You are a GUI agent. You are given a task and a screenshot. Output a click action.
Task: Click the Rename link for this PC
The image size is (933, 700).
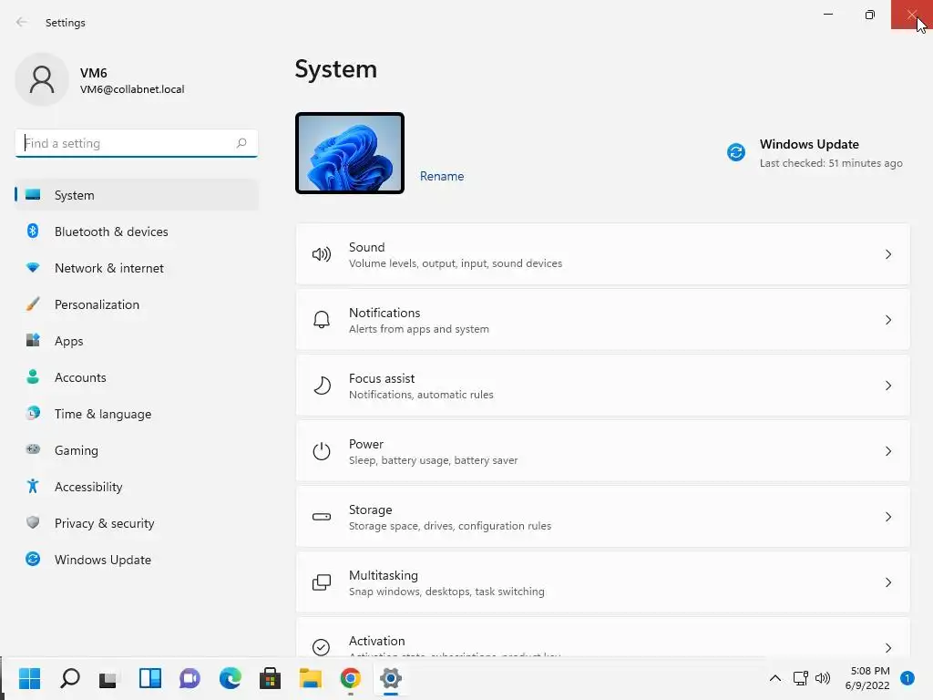click(x=442, y=176)
